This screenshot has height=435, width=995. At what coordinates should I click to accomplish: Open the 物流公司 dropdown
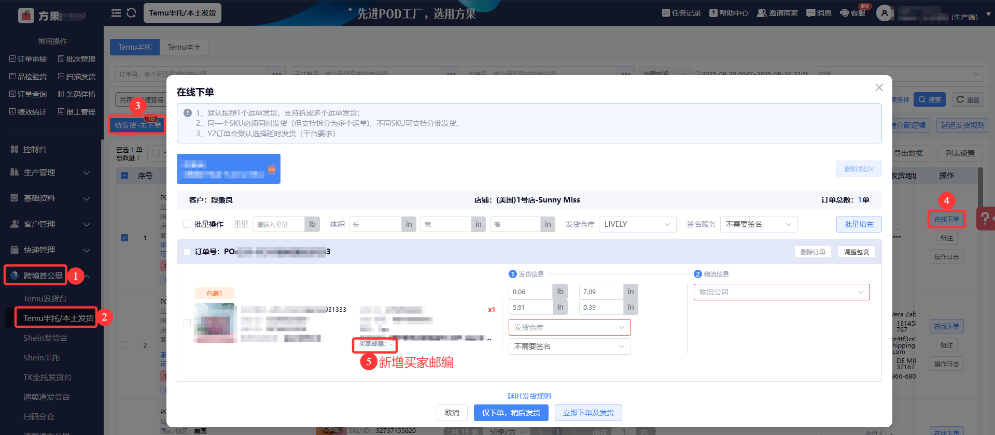pyautogui.click(x=782, y=292)
